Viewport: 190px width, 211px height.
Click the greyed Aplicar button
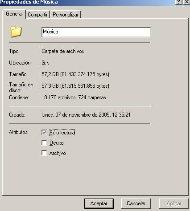174,203
